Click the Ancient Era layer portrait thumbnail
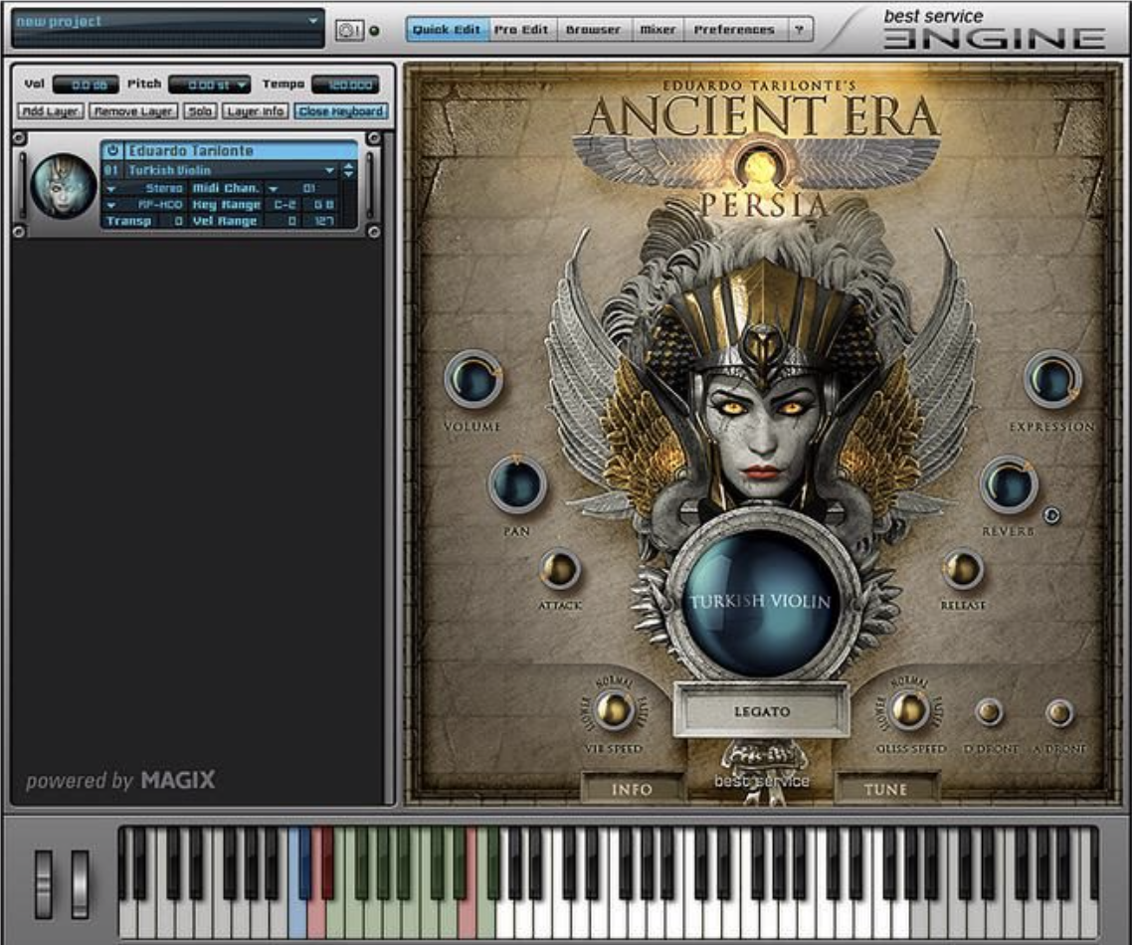Viewport: 1132px width, 945px height. 64,185
